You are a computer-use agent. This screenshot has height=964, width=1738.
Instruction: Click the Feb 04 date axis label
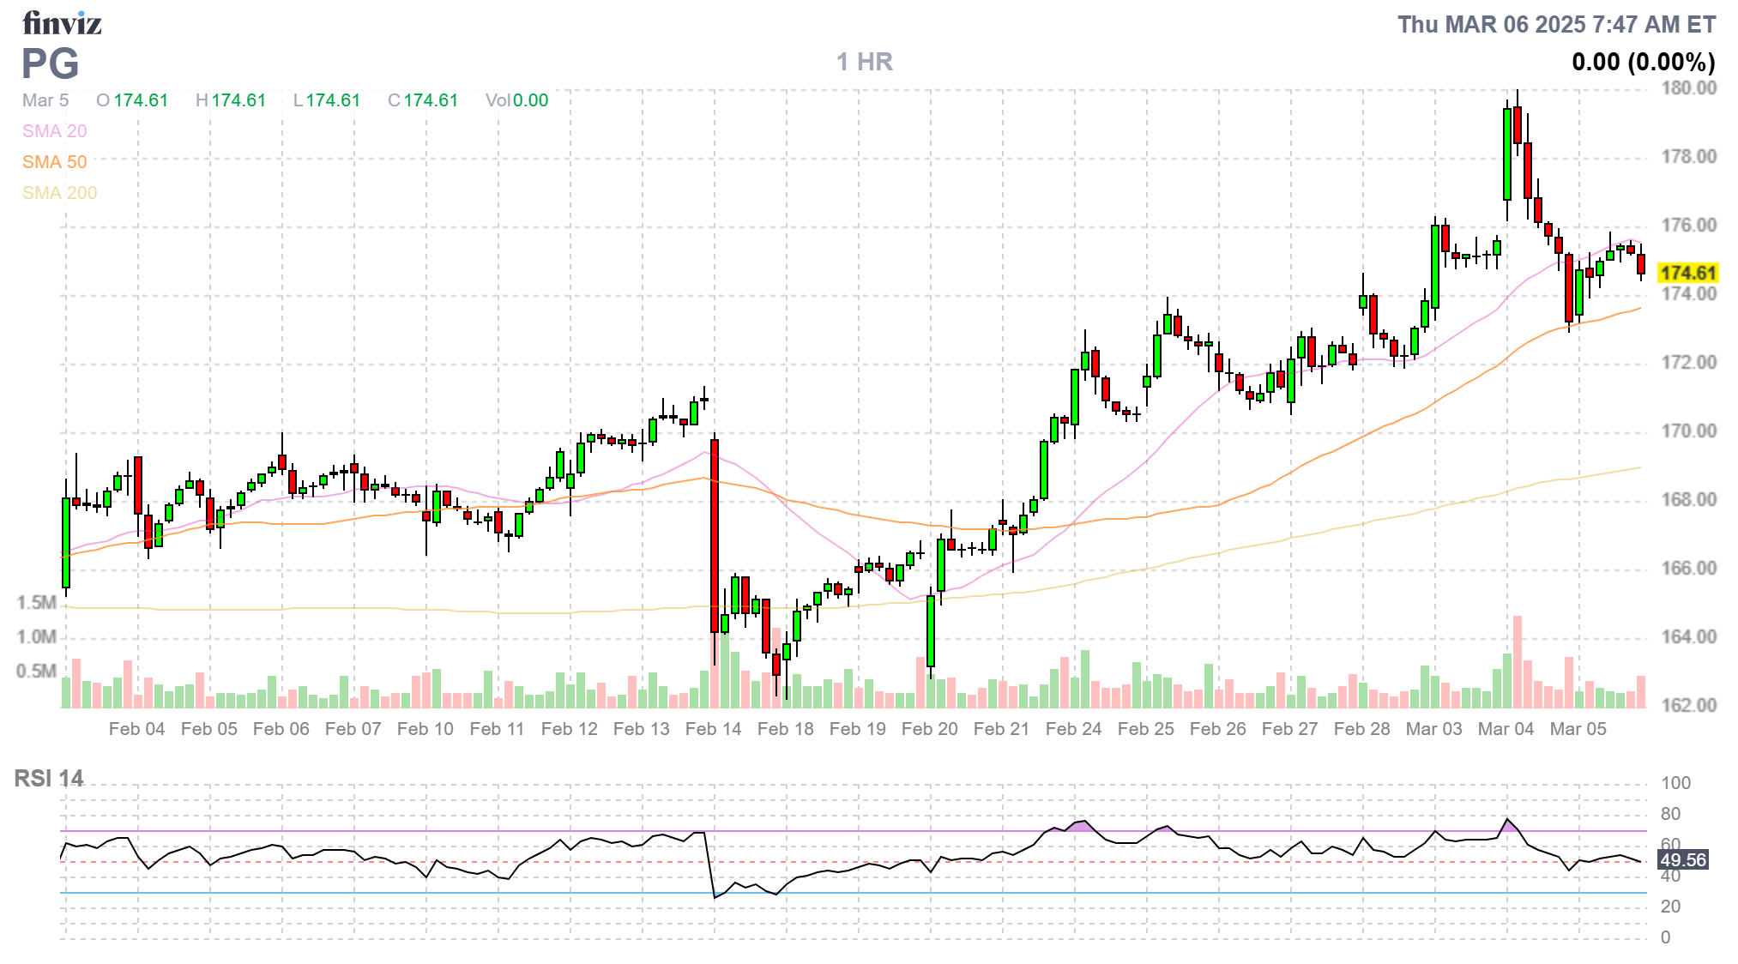tap(136, 729)
